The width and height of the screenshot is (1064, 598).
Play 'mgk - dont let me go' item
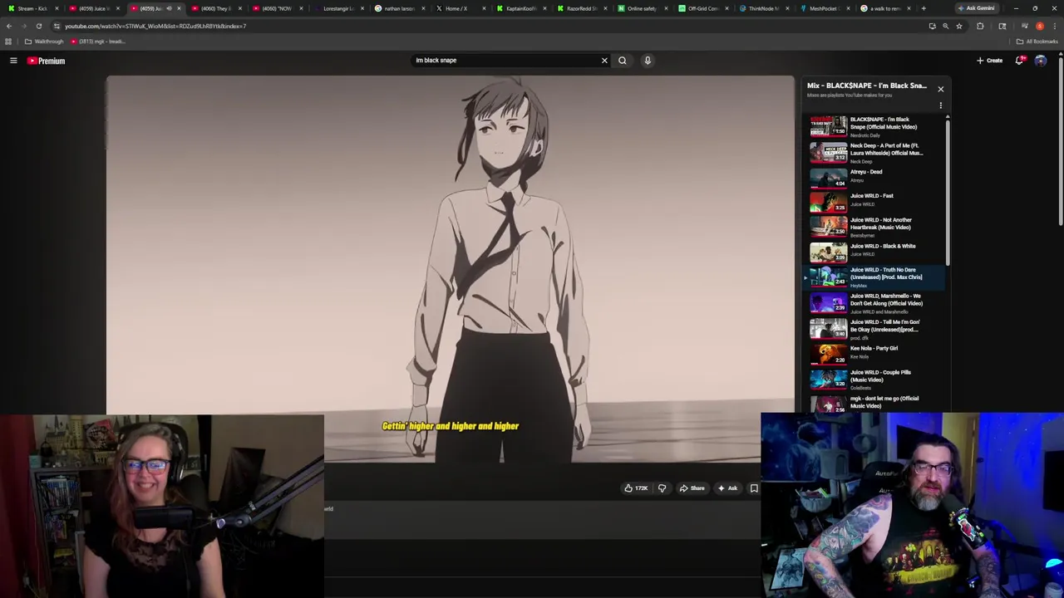[x=874, y=403]
